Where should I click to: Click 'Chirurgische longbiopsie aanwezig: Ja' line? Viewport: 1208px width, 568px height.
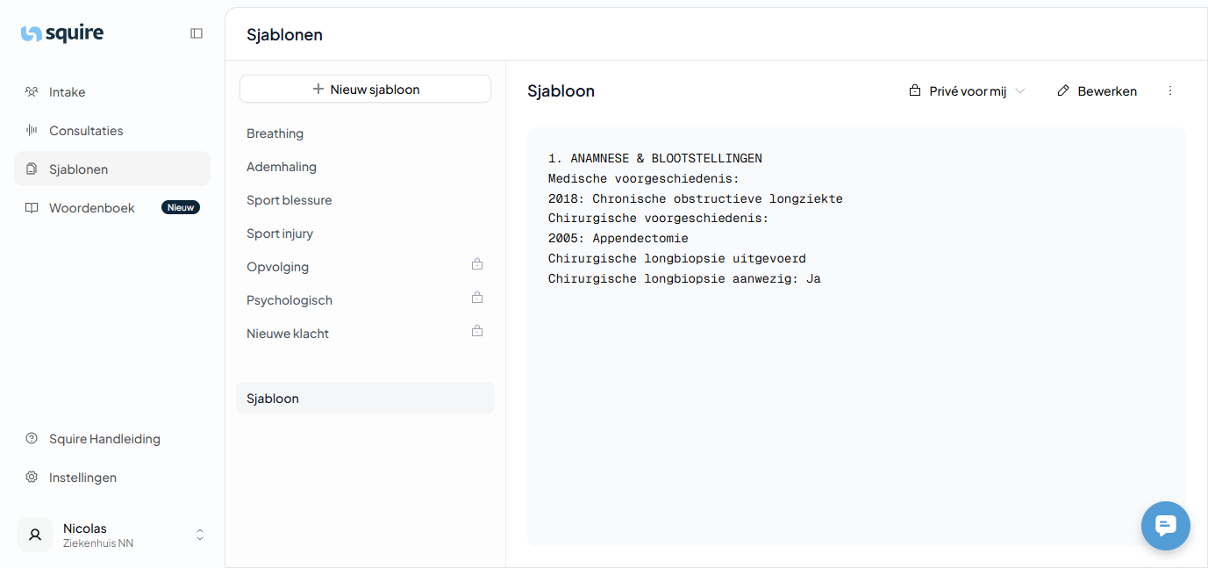pos(684,279)
